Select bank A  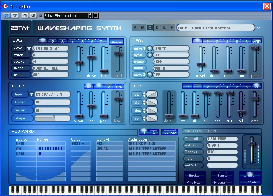(135, 27)
